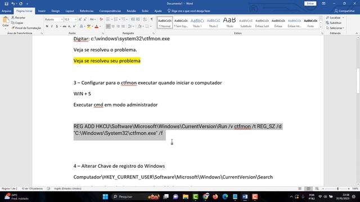The height and width of the screenshot is (202, 360).
Task: Open the font size 10,5 dropdown
Action: pyautogui.click(x=75, y=20)
